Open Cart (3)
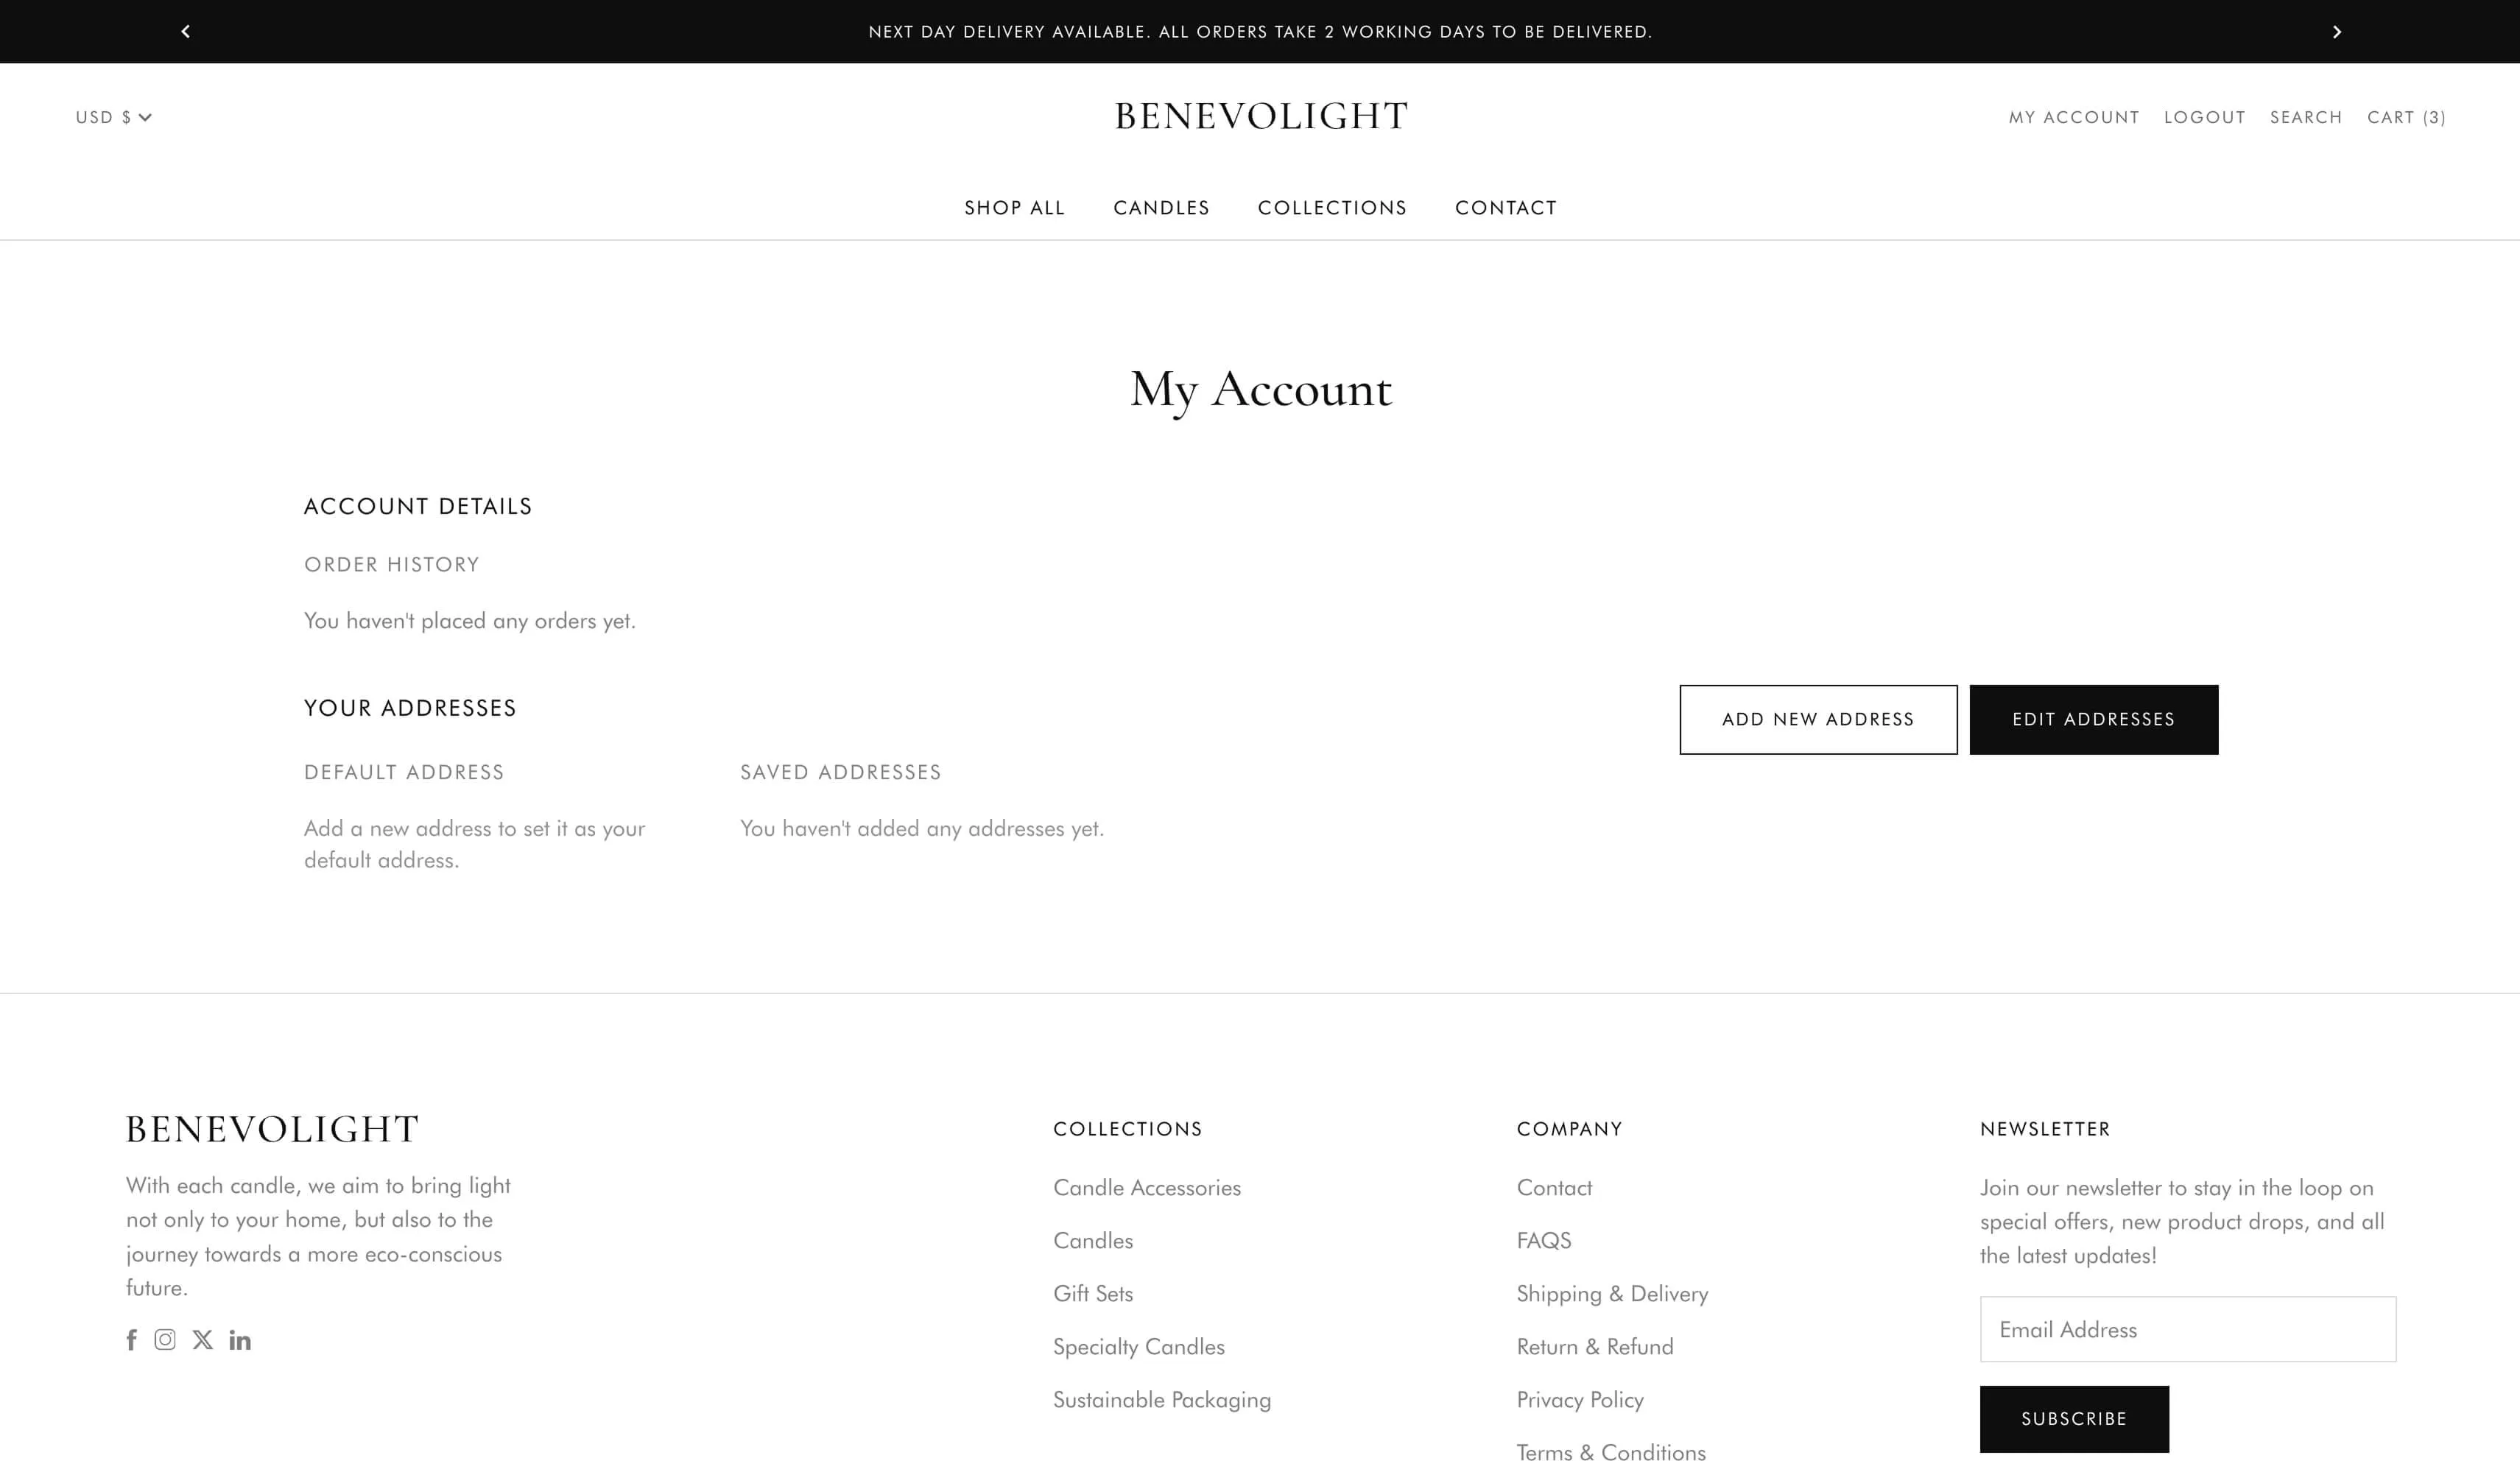2520x1461 pixels. 2406,117
